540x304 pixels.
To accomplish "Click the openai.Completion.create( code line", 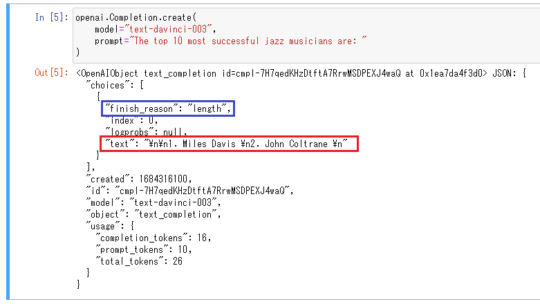I will coord(136,17).
